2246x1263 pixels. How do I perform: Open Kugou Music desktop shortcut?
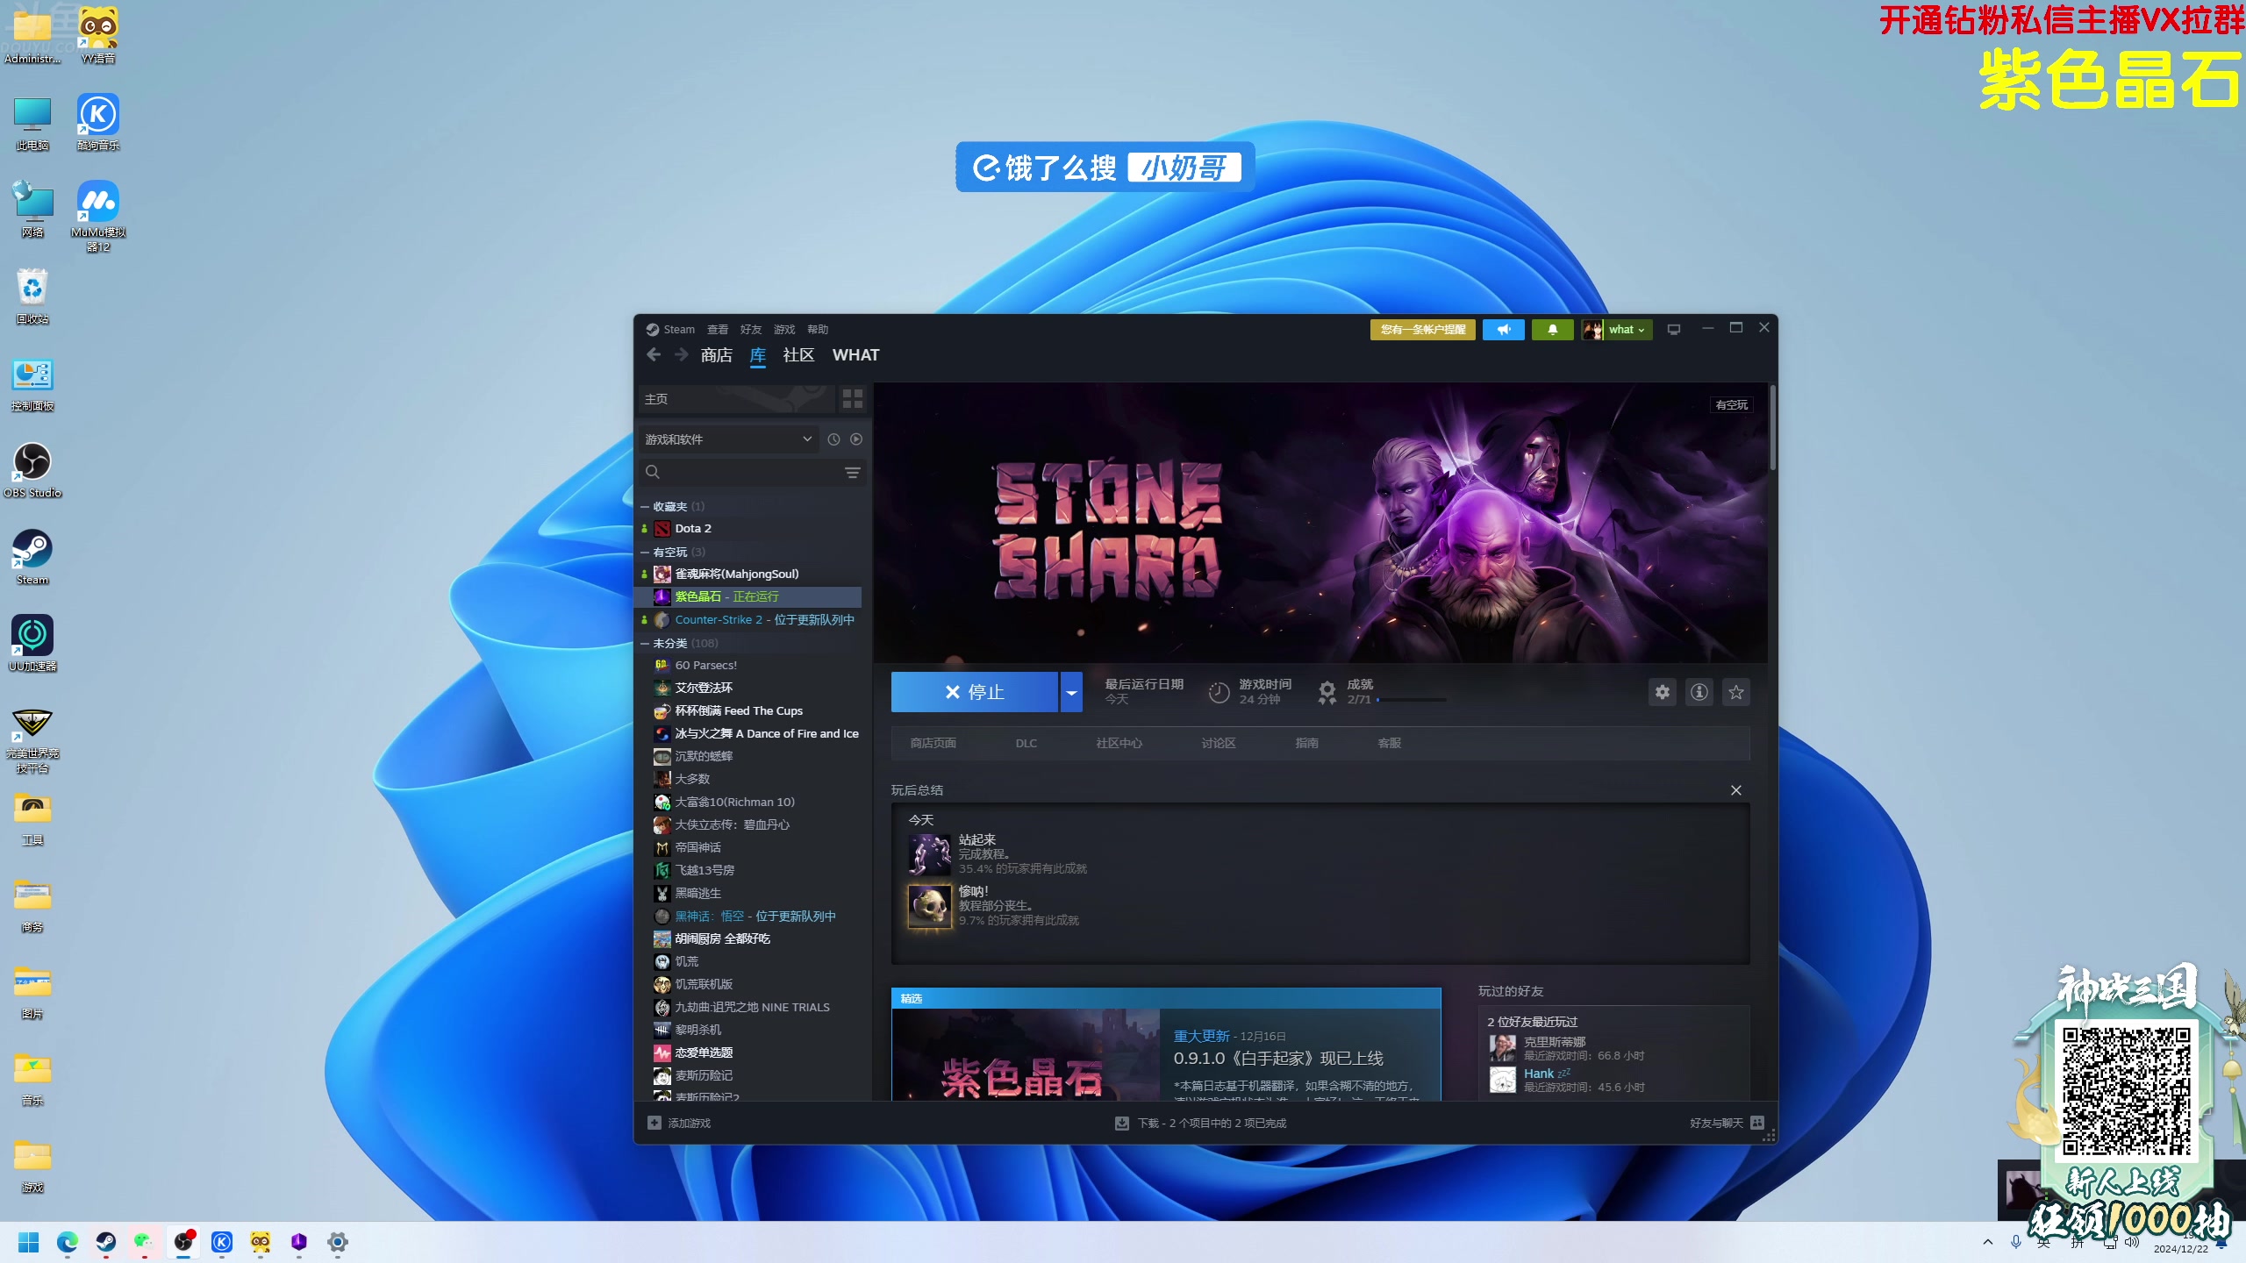coord(98,122)
